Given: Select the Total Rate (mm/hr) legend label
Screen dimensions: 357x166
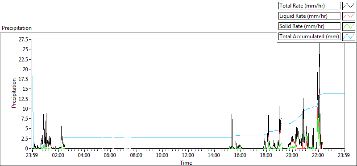Looking at the screenshot, I should [x=309, y=6].
